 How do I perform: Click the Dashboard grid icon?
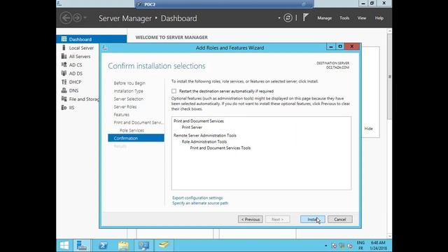(x=64, y=39)
